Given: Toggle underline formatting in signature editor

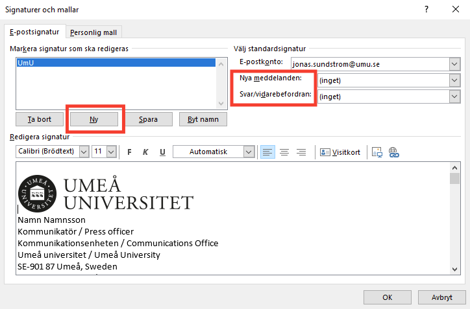Looking at the screenshot, I should point(162,152).
